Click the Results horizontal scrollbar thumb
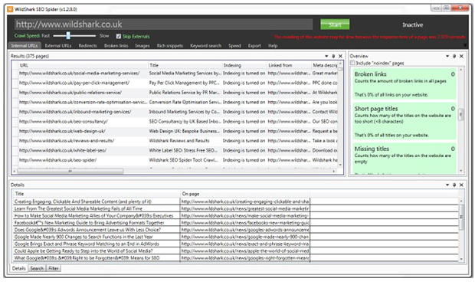The image size is (475, 285). click(70, 171)
